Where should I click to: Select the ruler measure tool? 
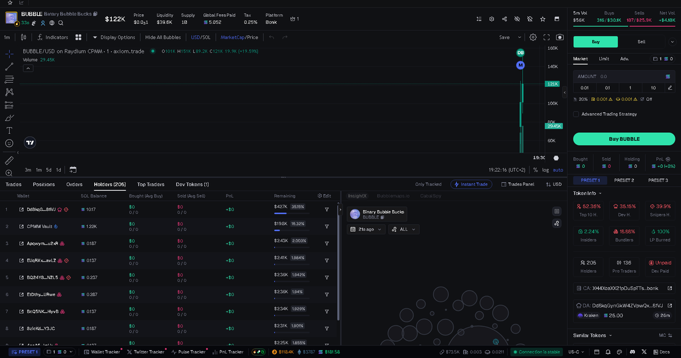pos(9,161)
